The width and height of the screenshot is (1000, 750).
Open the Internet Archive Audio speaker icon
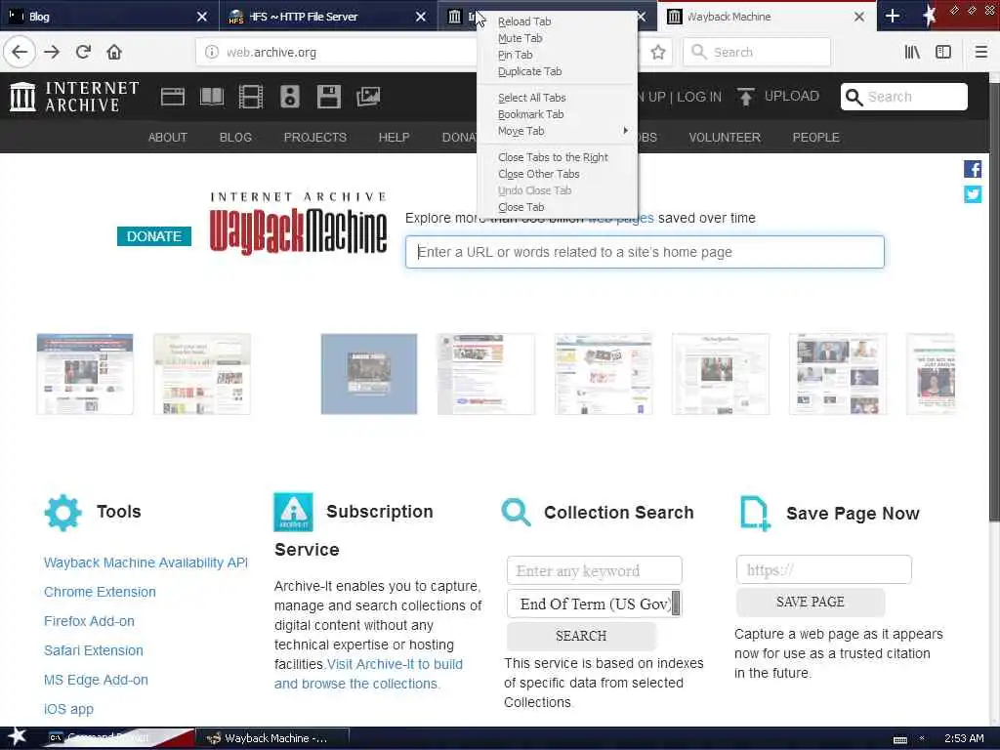click(289, 97)
